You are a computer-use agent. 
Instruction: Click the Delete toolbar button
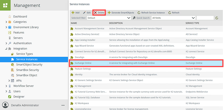(x=99, y=13)
